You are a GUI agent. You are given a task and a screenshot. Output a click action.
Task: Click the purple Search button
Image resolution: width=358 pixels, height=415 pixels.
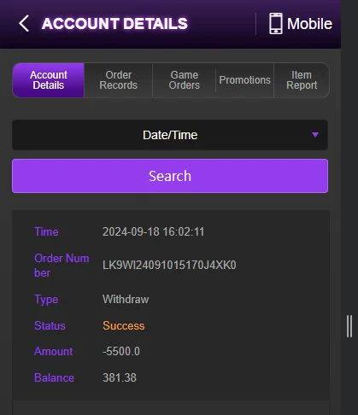pyautogui.click(x=170, y=176)
